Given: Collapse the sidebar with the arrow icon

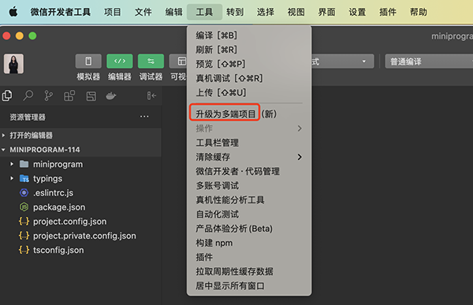Looking at the screenshot, I should tap(151, 96).
